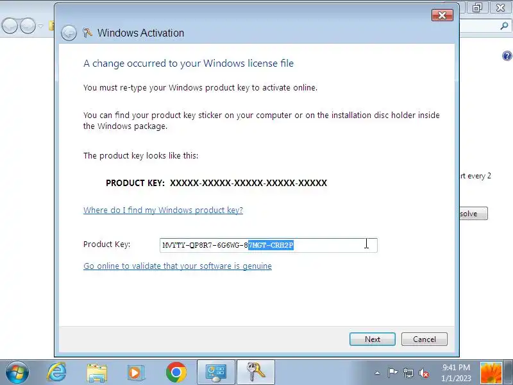Open the Action Center flag icon

point(392,373)
